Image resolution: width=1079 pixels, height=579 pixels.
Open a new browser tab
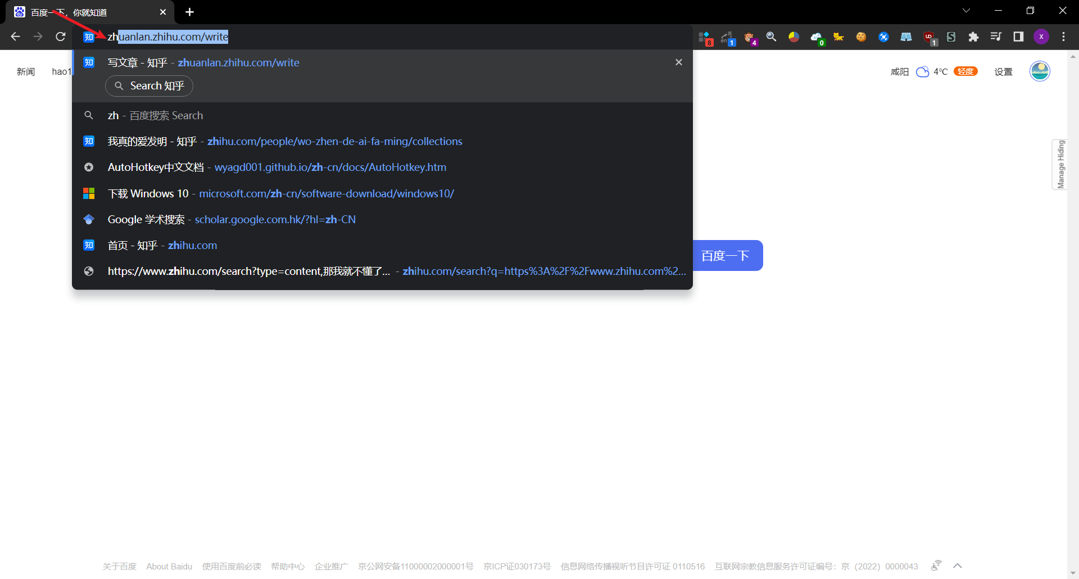(x=190, y=12)
